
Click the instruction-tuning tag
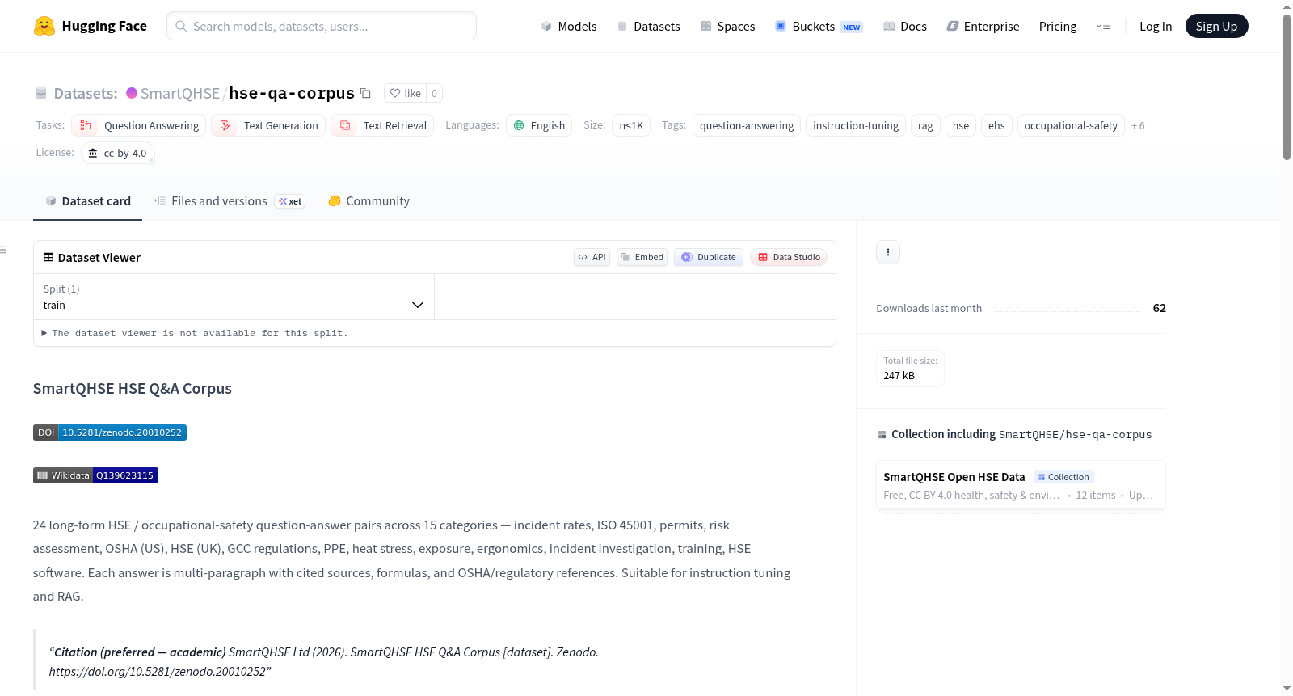pos(856,125)
